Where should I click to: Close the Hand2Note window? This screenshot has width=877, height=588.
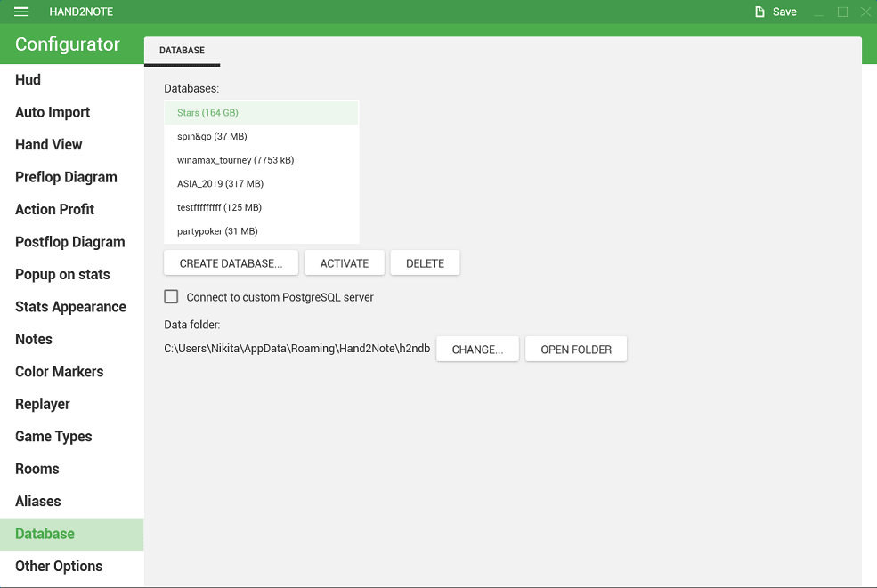[x=865, y=12]
